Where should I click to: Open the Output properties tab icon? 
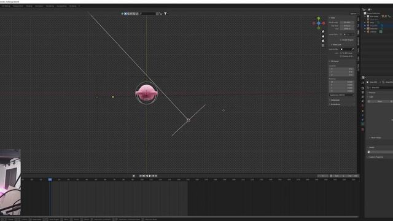pyautogui.click(x=363, y=93)
